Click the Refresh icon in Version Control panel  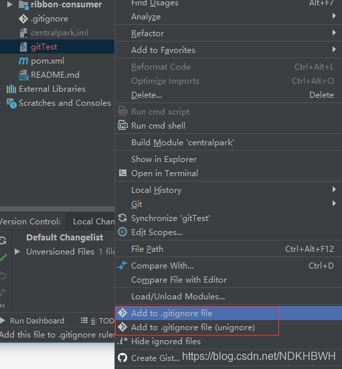pos(3,240)
